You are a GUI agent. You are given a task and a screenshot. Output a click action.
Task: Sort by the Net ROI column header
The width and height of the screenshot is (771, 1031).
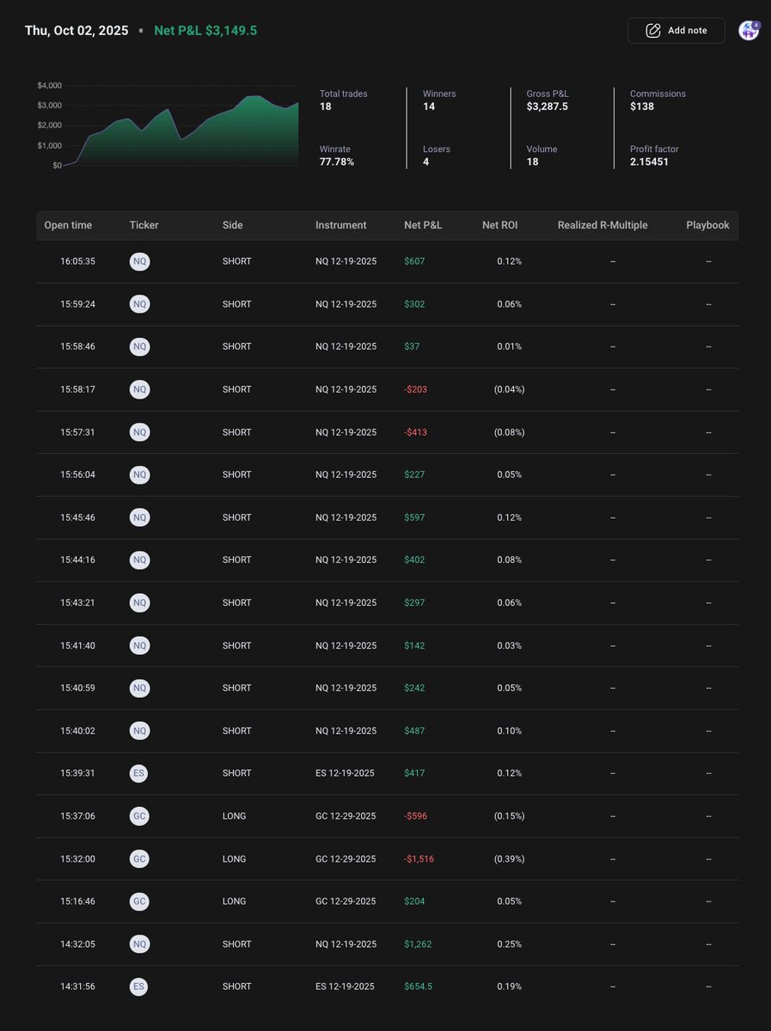tap(501, 225)
